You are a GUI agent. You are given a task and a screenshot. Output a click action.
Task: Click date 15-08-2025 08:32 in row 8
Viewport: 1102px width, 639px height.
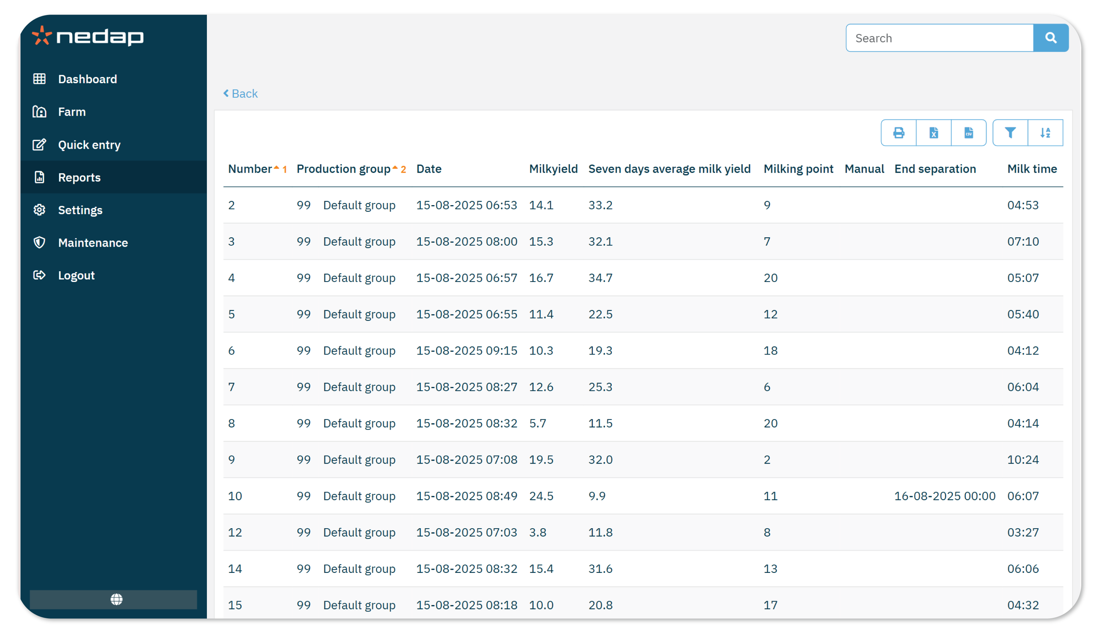[x=467, y=423]
